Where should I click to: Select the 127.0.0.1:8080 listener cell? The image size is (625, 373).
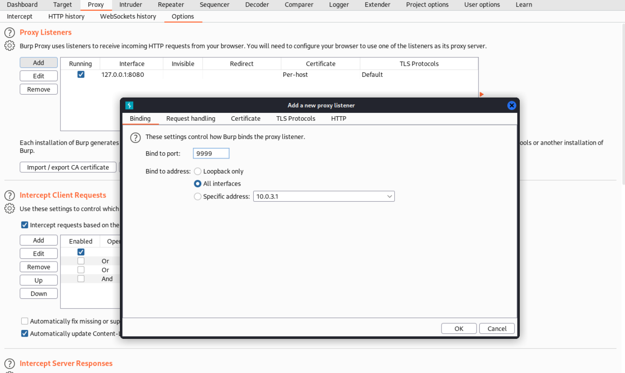pos(132,75)
